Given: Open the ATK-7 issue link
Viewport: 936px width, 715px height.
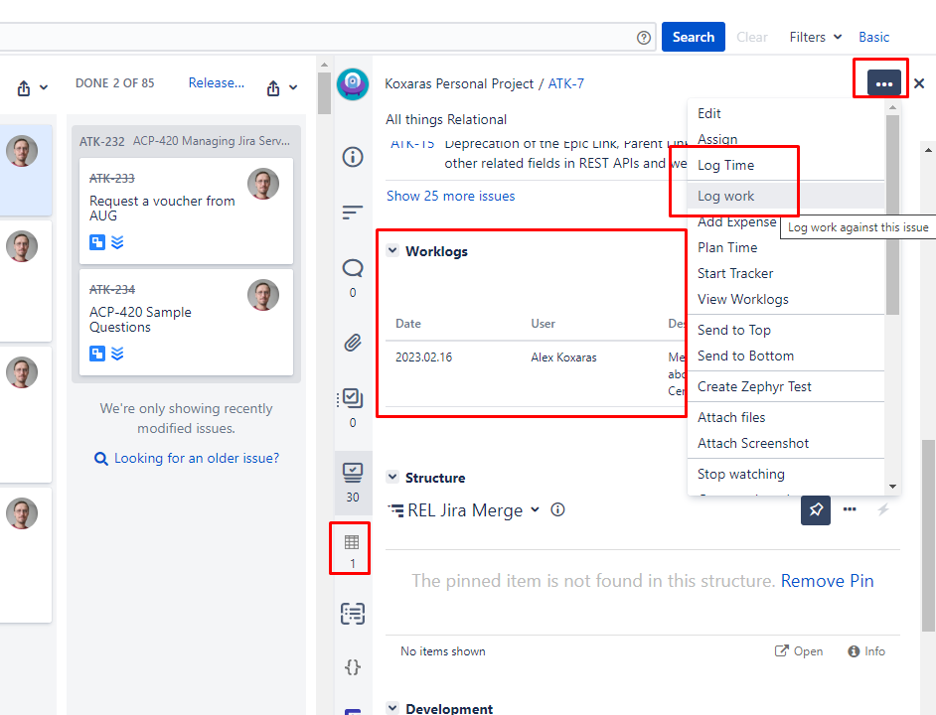Looking at the screenshot, I should (566, 83).
